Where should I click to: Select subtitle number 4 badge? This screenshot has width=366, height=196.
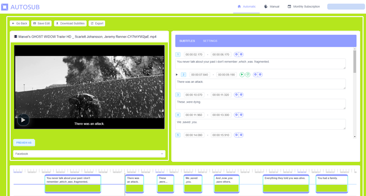[178, 115]
